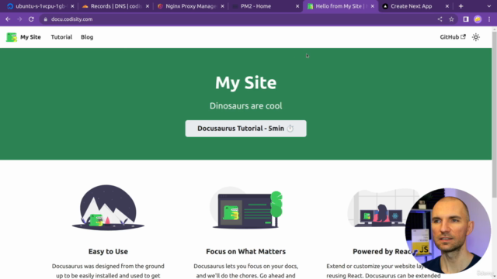Click the mountain illustration above Easy to Use
This screenshot has height=279, width=497.
tap(108, 208)
